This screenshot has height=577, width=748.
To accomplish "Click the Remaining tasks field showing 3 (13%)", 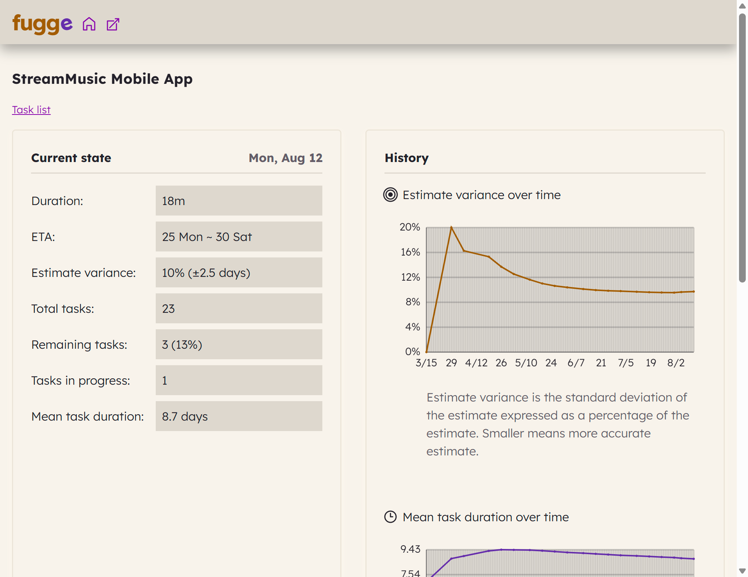I will pos(238,344).
